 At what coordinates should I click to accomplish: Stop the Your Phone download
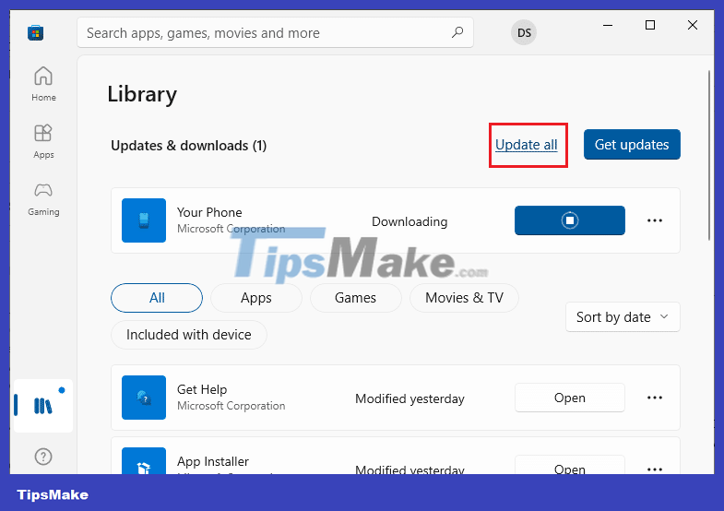(x=570, y=220)
